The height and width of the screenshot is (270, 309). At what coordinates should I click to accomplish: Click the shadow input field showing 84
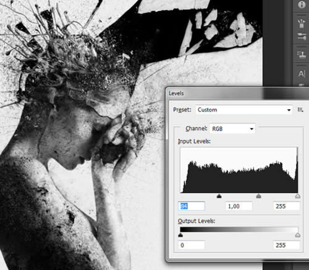(192, 206)
